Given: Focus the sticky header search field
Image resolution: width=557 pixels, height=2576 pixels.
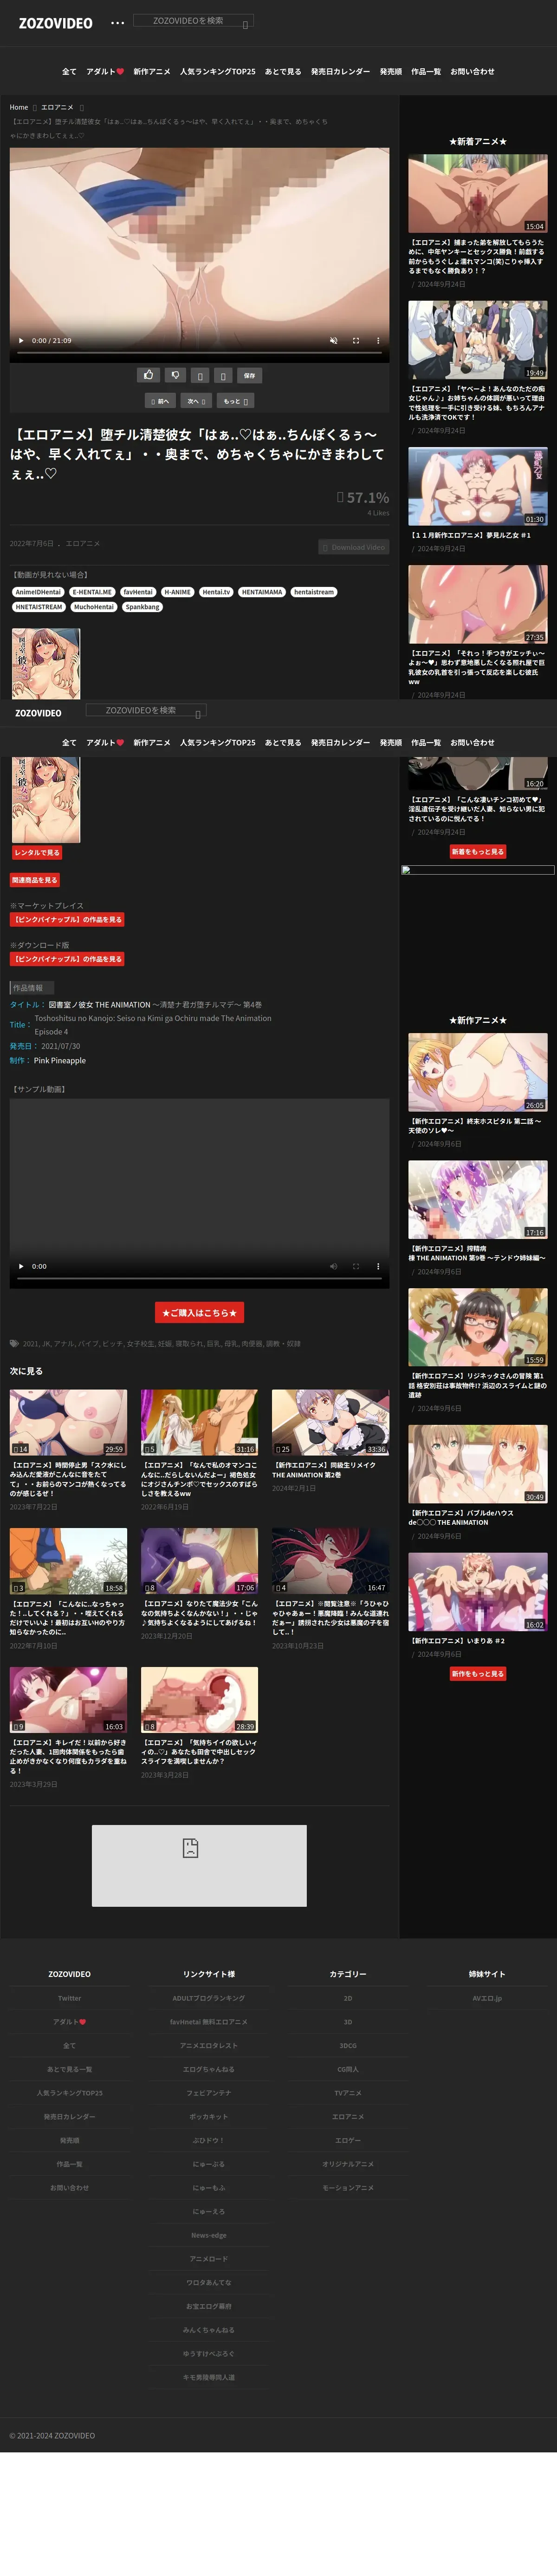Looking at the screenshot, I should point(146,710).
